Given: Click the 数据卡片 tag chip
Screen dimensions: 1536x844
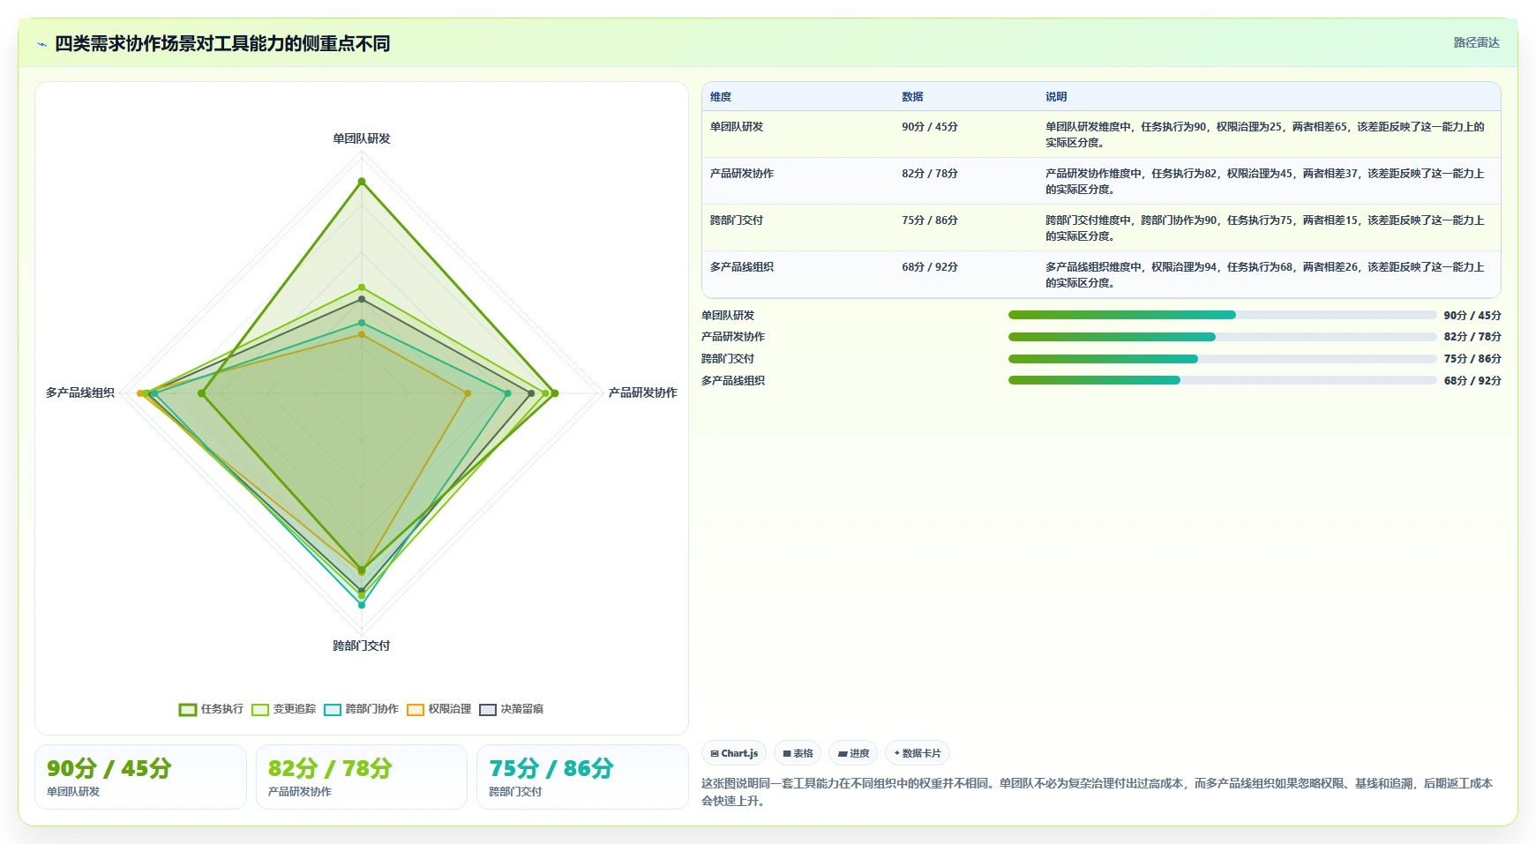Looking at the screenshot, I should point(918,753).
